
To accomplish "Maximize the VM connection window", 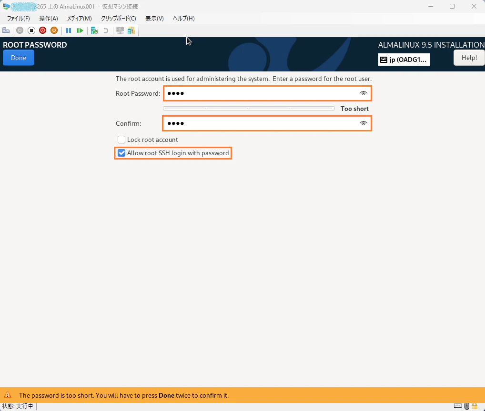I will point(452,6).
